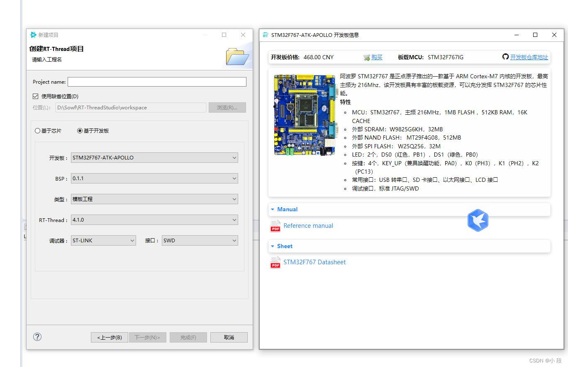Open the STM32F767 Datasheet link
The height and width of the screenshot is (367, 568).
click(x=314, y=262)
